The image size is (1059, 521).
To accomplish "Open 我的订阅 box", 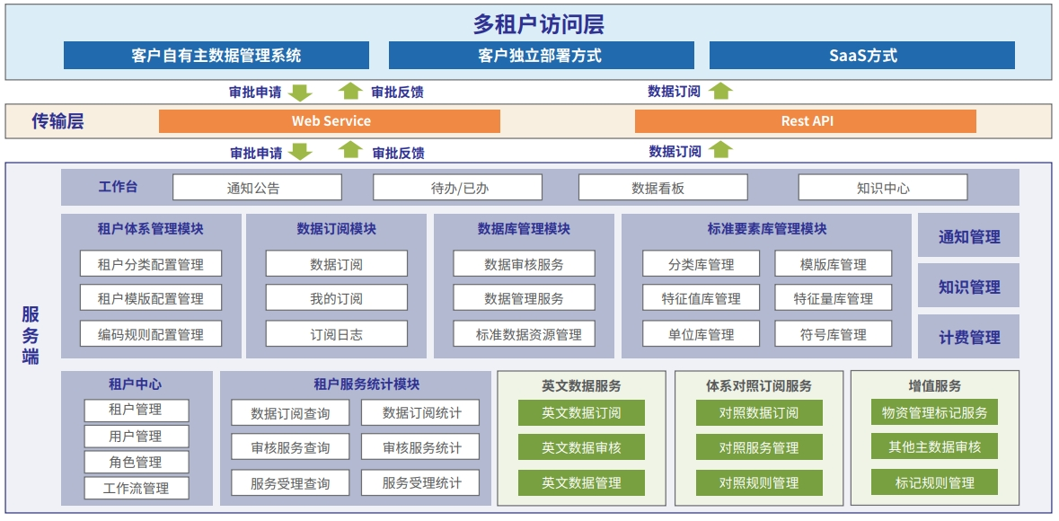I will pos(336,297).
